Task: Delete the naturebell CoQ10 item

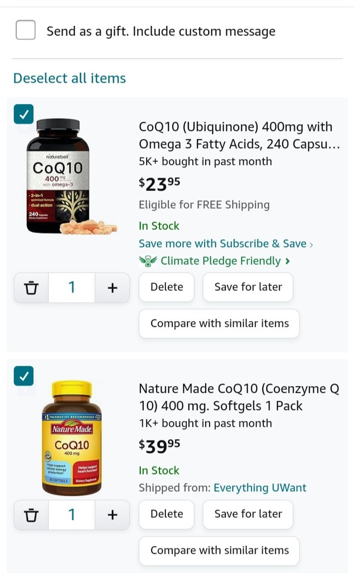Action: coord(167,287)
